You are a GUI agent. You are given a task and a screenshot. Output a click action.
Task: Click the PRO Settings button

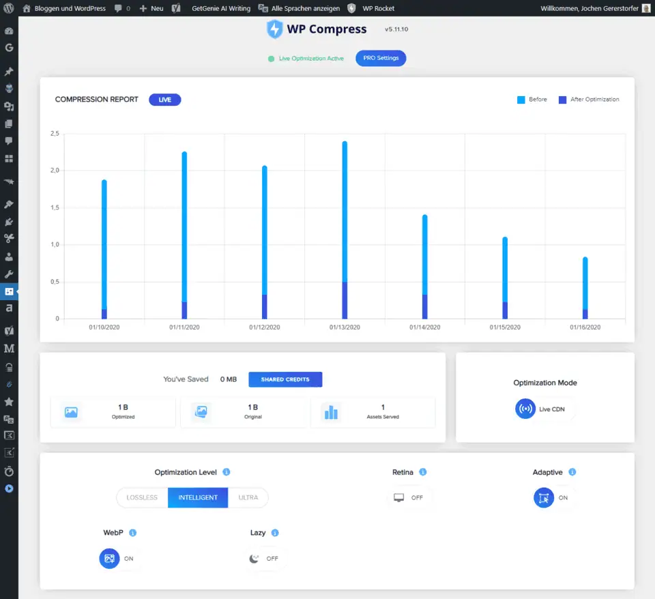coord(381,58)
